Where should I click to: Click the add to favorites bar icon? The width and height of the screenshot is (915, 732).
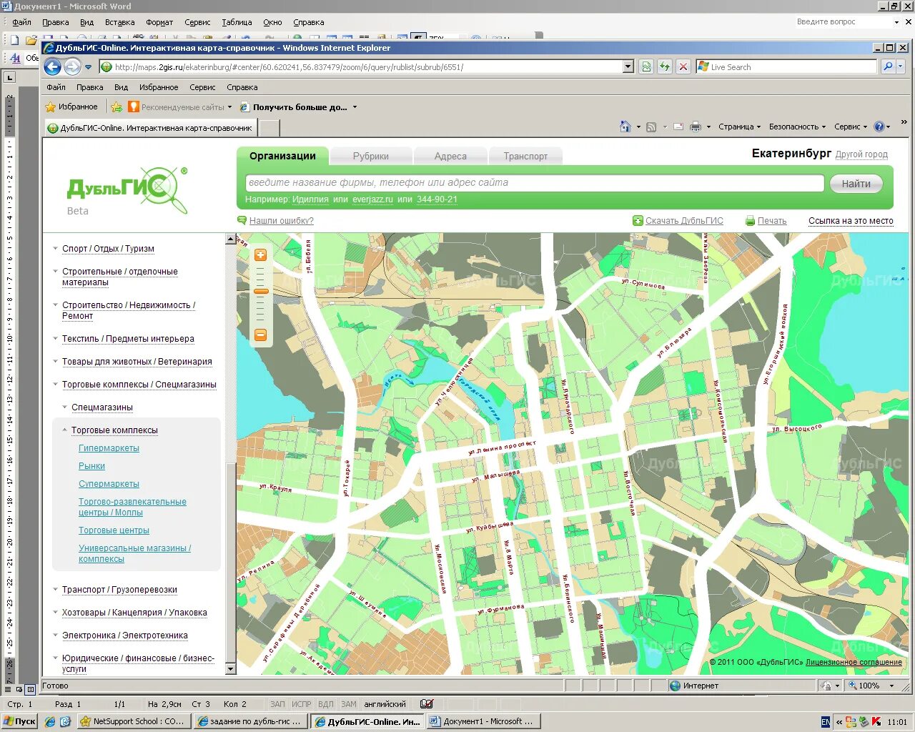coord(117,107)
